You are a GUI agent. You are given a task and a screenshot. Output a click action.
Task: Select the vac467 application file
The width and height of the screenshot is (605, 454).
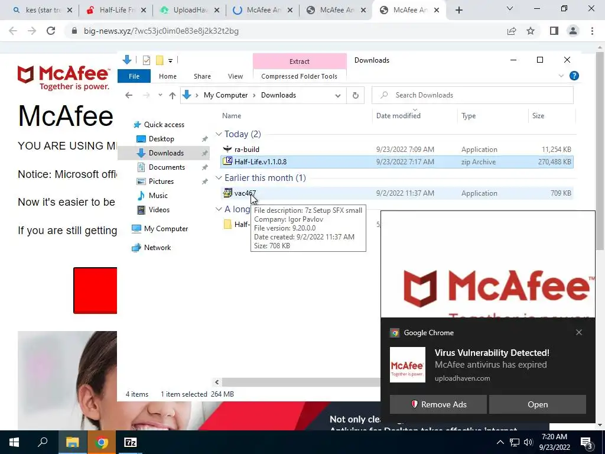pos(396,193)
